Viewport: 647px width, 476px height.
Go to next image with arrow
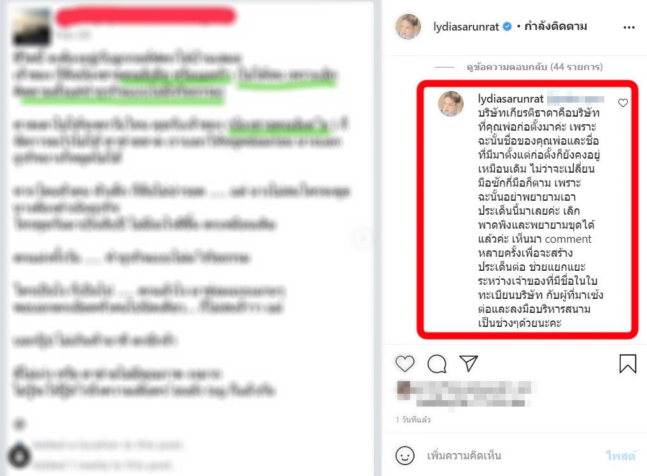[x=363, y=238]
